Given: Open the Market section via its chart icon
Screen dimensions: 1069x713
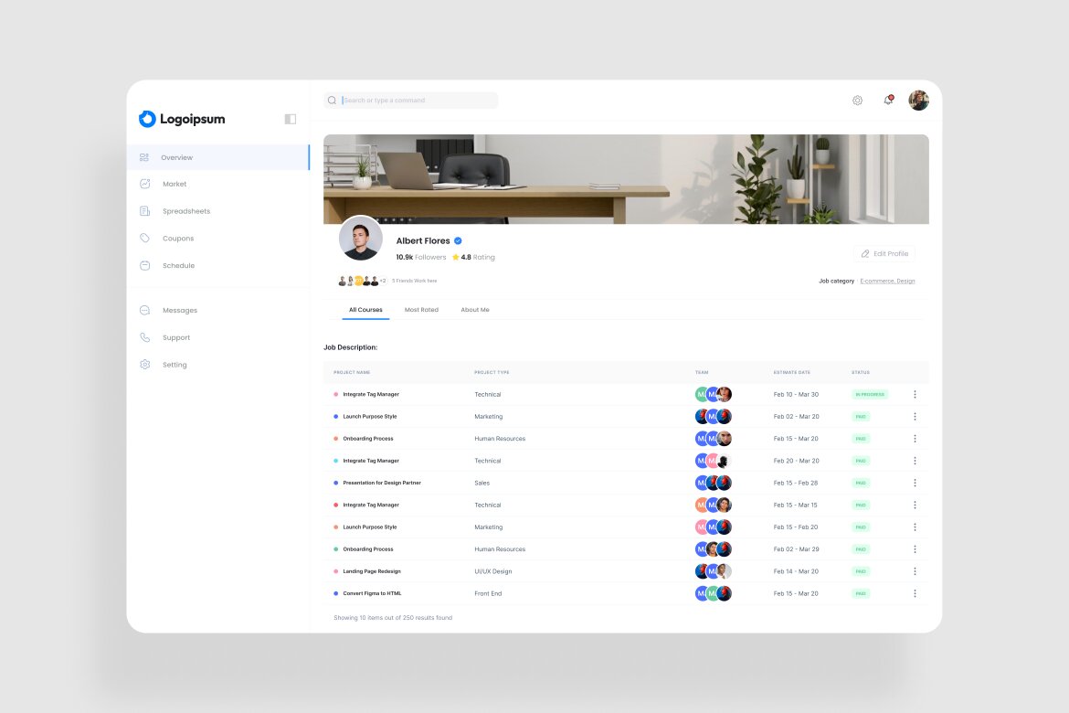Looking at the screenshot, I should tap(143, 184).
